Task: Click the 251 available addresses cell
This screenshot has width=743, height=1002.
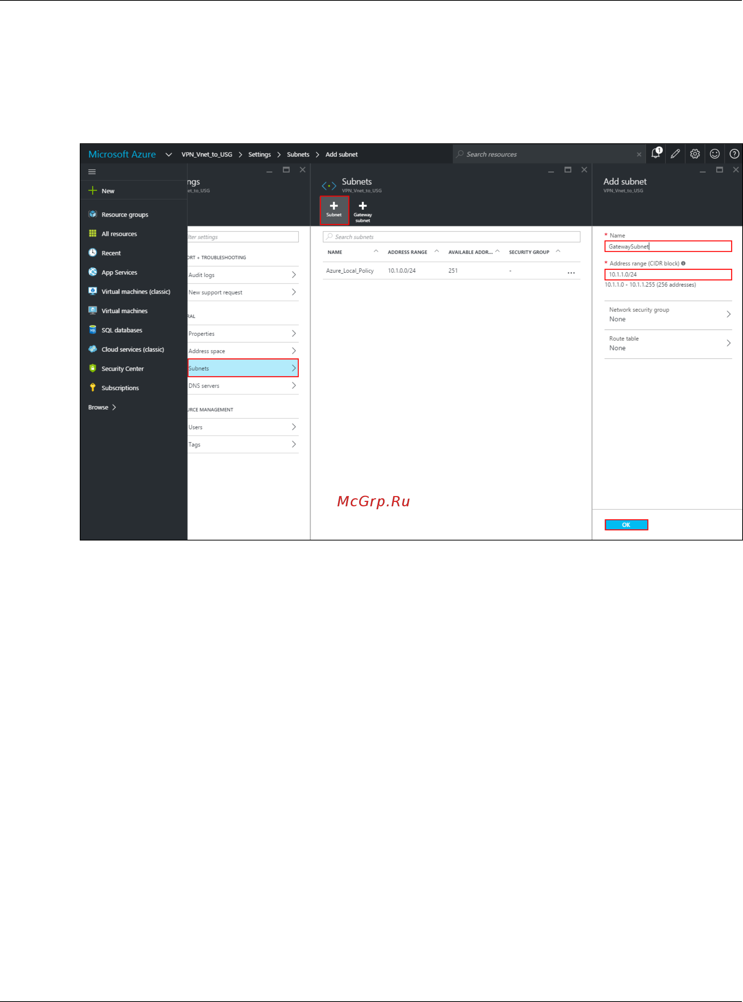Action: point(453,270)
